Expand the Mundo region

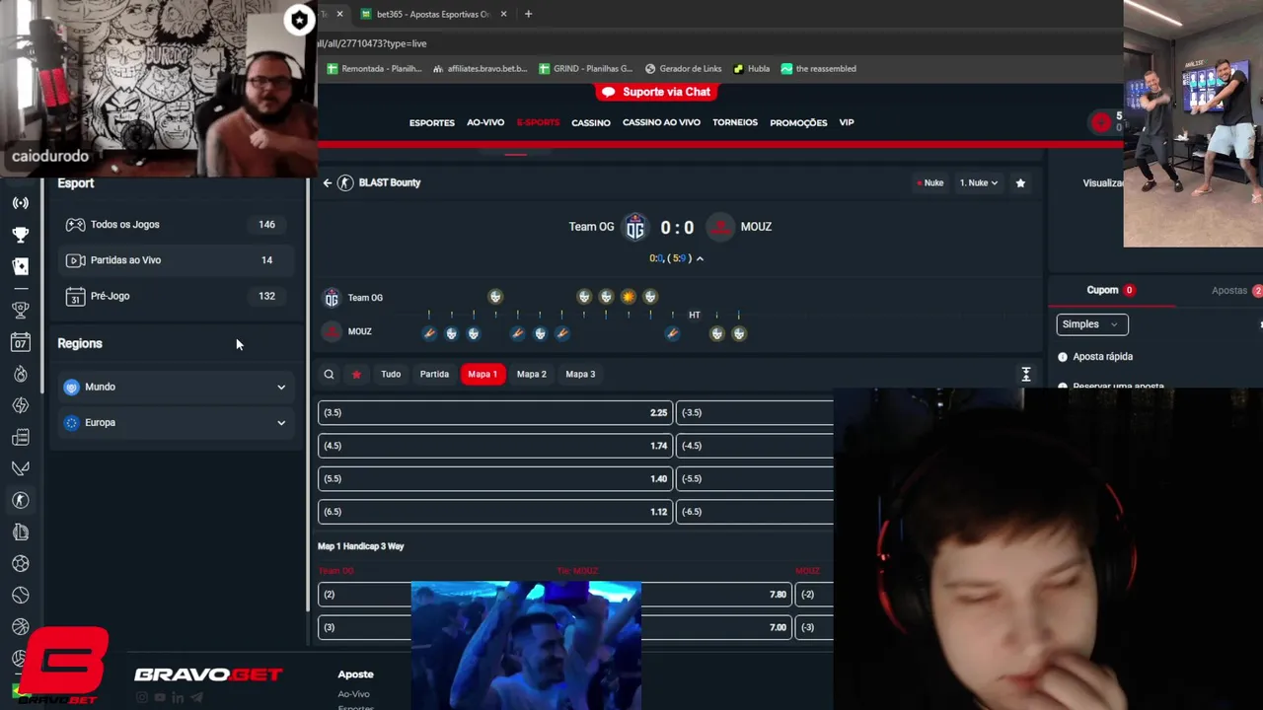point(176,388)
